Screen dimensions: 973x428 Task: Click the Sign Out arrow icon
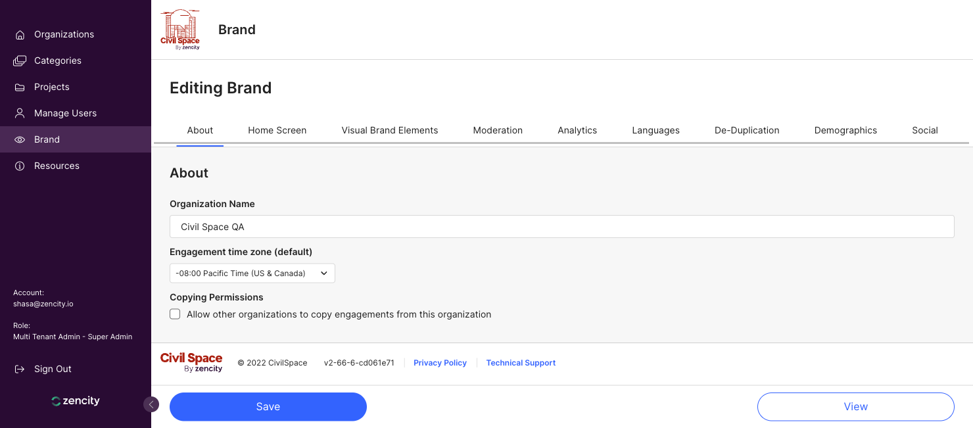(20, 369)
